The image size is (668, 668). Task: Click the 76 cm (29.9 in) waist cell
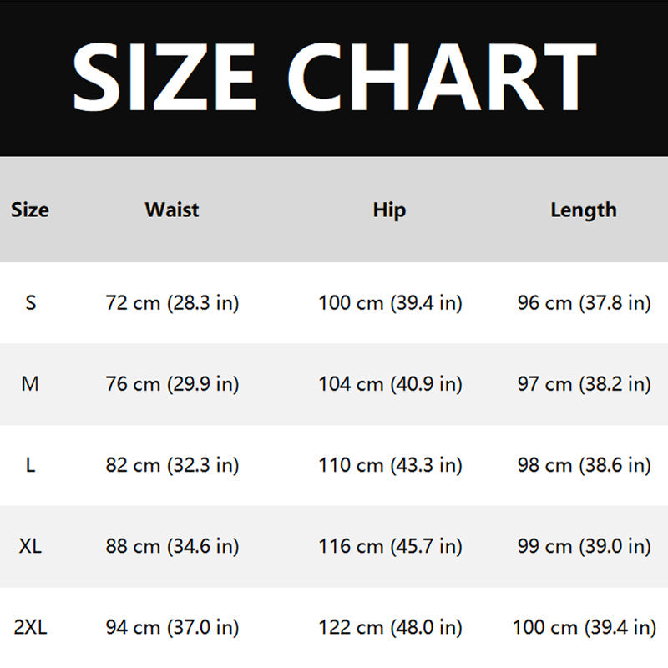pyautogui.click(x=172, y=384)
